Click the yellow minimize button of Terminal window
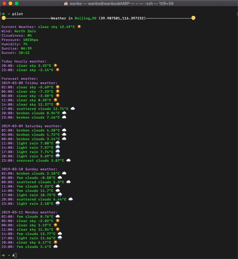The width and height of the screenshot is (238, 259). click(x=10, y=3)
